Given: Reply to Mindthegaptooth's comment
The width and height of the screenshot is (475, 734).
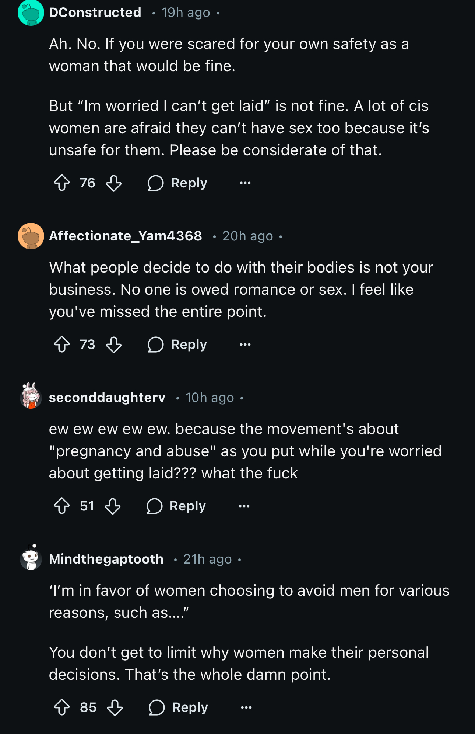Looking at the screenshot, I should pyautogui.click(x=178, y=707).
